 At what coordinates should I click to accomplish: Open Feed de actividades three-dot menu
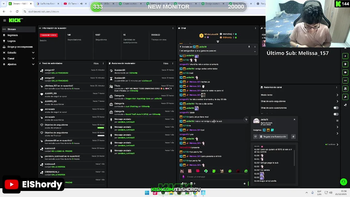(x=103, y=63)
